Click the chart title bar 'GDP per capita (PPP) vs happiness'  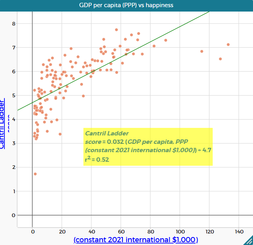[126, 5]
